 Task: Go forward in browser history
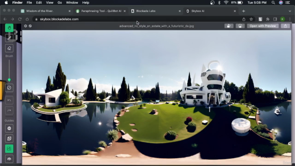point(12,19)
